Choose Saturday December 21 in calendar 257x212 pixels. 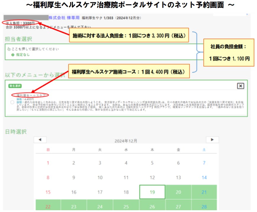click(x=204, y=192)
